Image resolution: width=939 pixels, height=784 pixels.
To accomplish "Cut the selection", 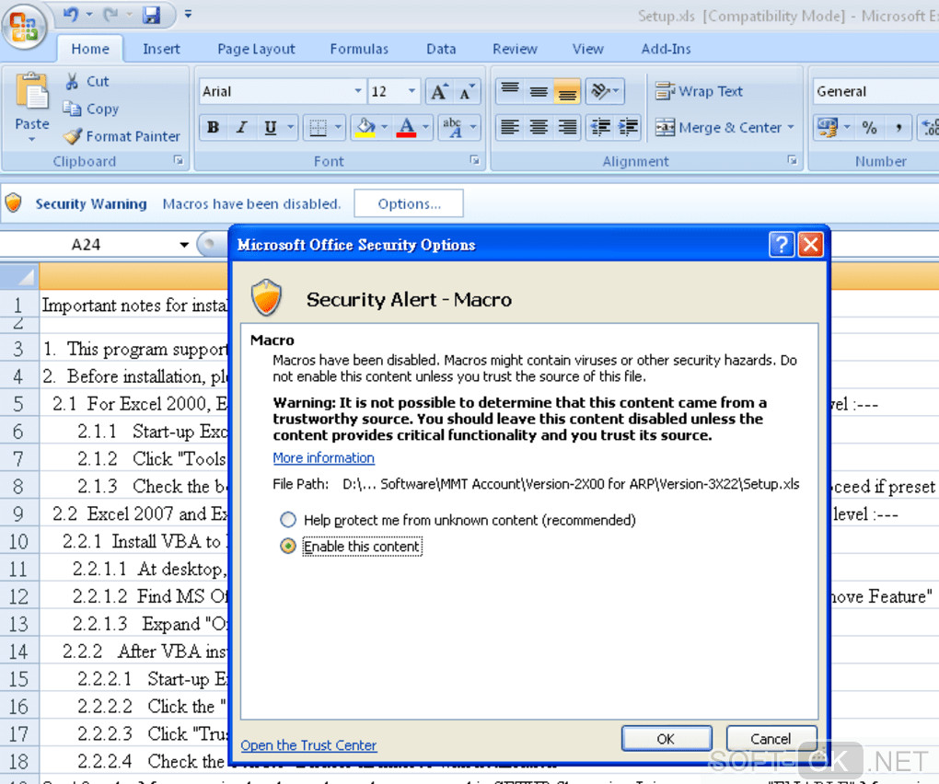I will coord(87,81).
